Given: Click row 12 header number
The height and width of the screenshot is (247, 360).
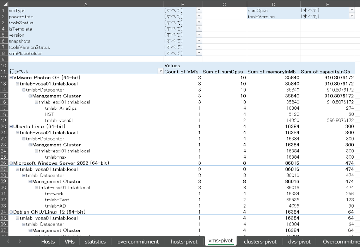Looking at the screenshot, I should coord(4,78).
